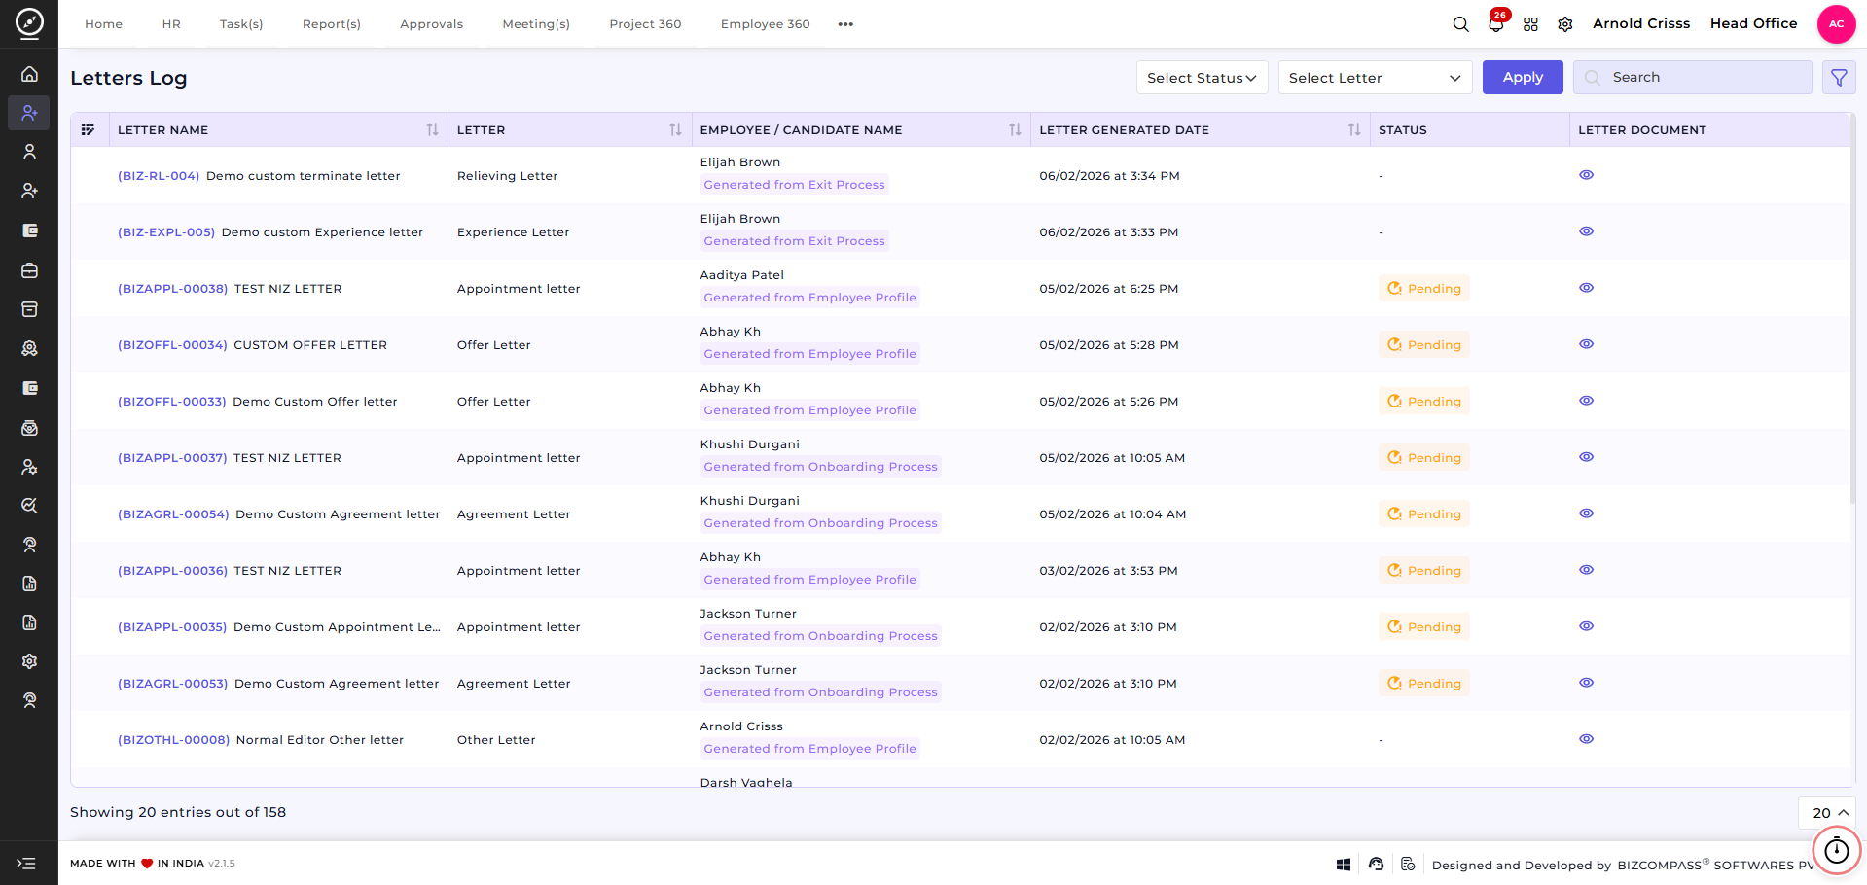The width and height of the screenshot is (1867, 885).
Task: View document for BIZAPPL-00036 letter
Action: click(x=1586, y=570)
